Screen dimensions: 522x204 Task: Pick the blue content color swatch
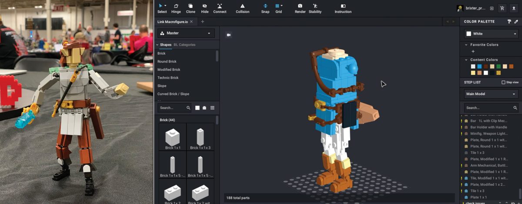[479, 67]
